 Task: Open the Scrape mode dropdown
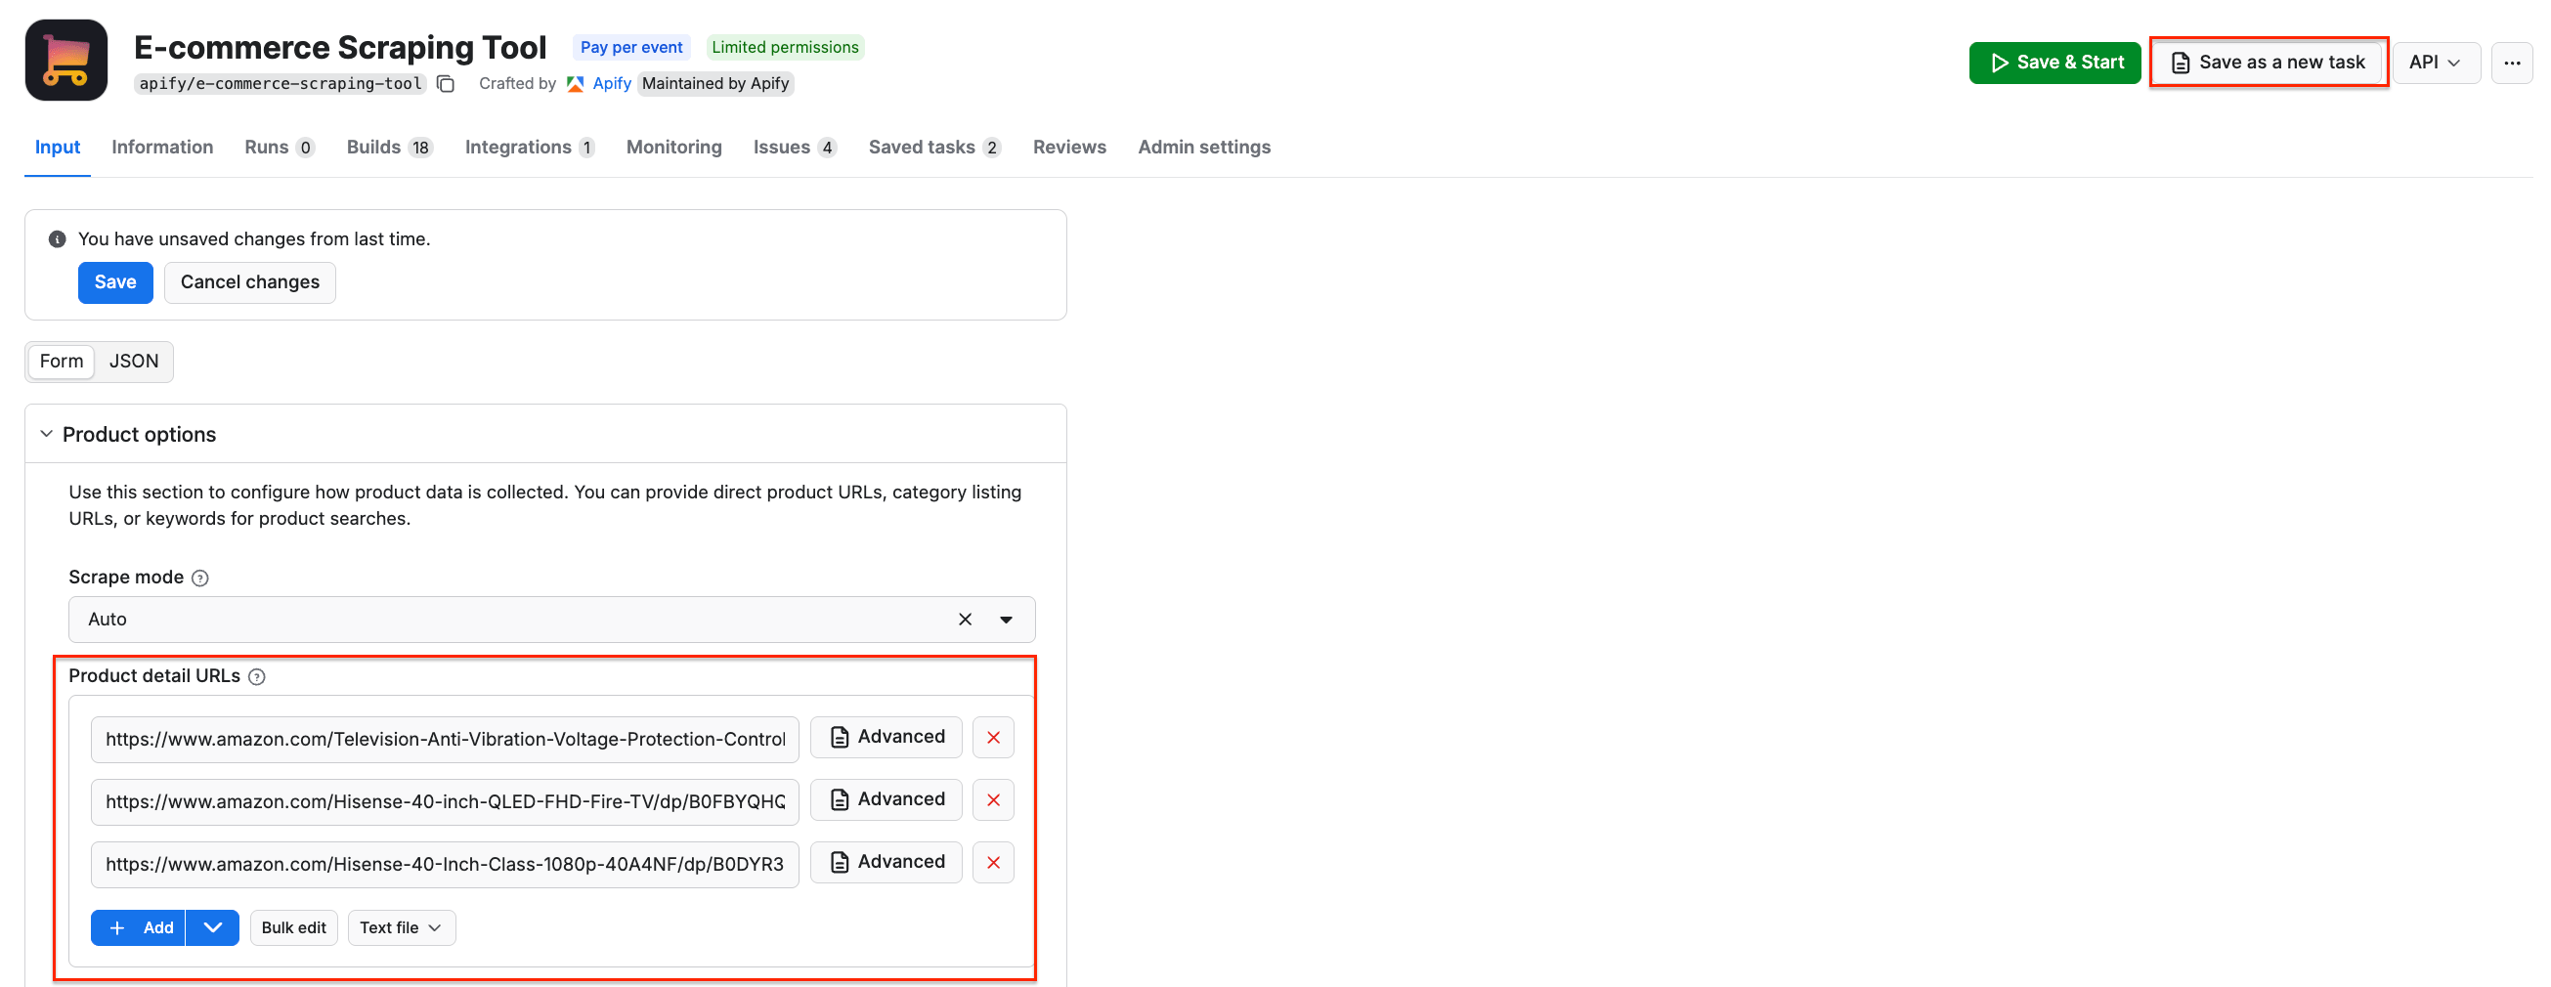(1006, 620)
